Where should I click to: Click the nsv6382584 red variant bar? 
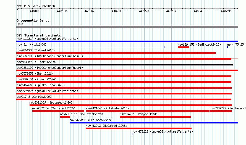point(58,111)
